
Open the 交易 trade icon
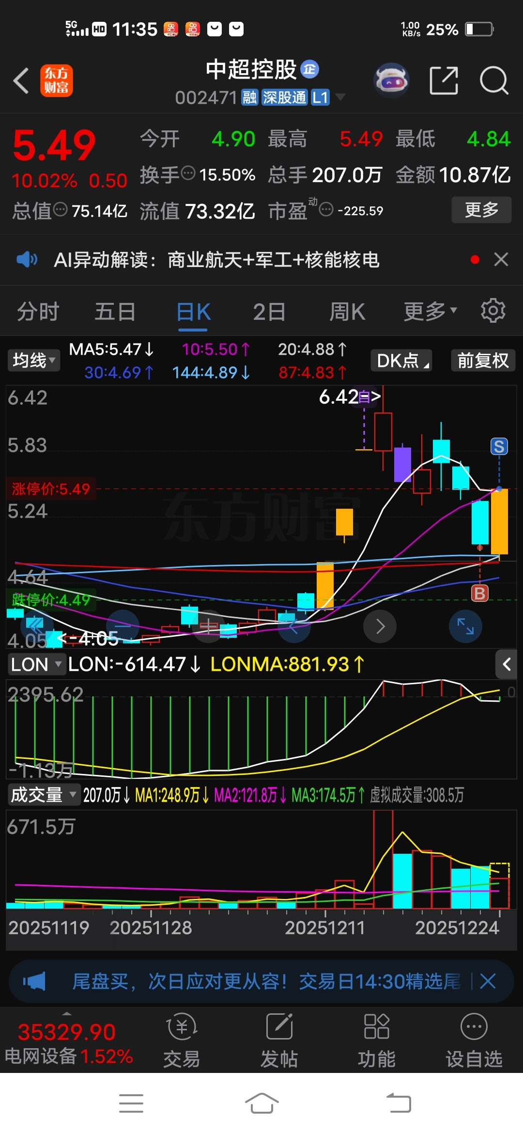[182, 1040]
